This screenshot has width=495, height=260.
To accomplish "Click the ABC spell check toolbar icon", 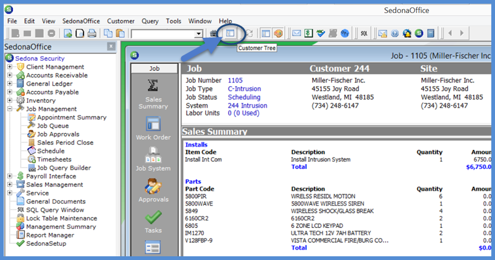I will tap(321, 33).
